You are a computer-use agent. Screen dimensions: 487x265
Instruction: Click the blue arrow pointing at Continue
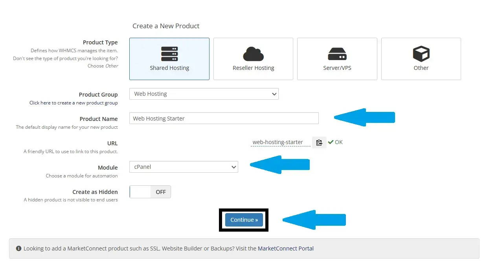[x=314, y=220]
